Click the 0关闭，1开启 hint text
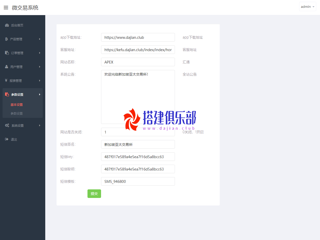This screenshot has width=320, height=240. click(193, 132)
